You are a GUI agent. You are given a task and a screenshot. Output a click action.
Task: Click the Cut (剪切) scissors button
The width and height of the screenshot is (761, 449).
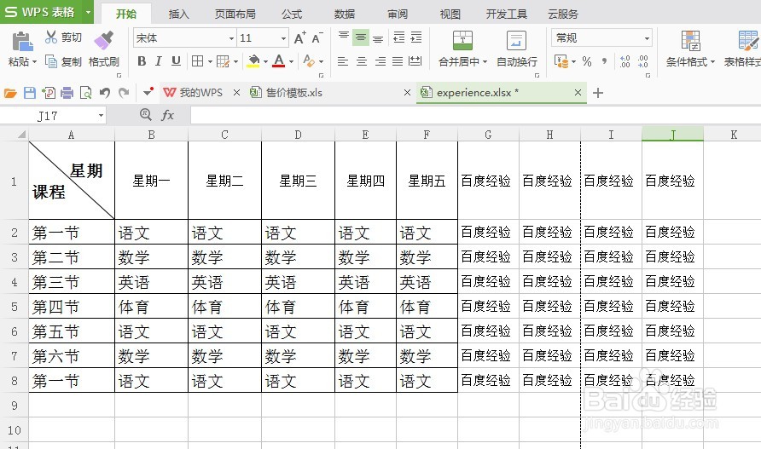coord(63,37)
